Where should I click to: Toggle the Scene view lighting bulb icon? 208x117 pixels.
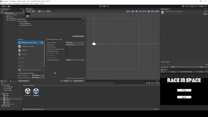pyautogui.click(x=136, y=11)
